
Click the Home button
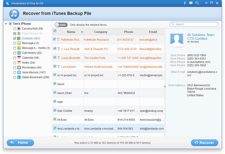[20, 143]
